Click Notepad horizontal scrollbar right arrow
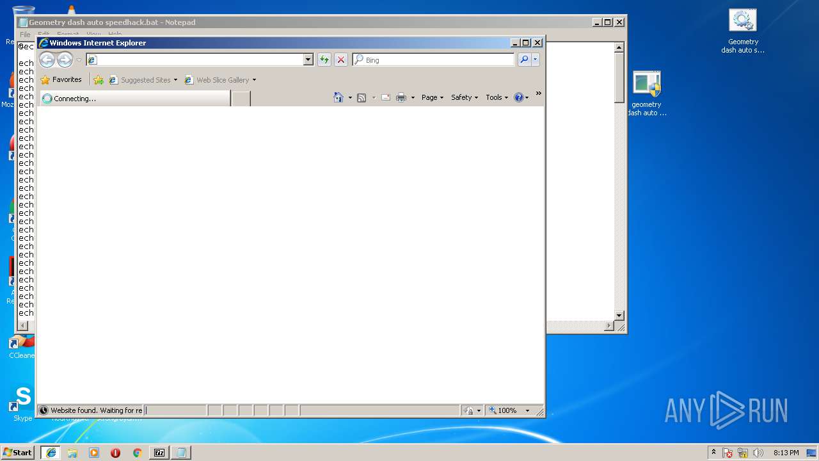Screen dimensions: 819x461 pos(609,326)
